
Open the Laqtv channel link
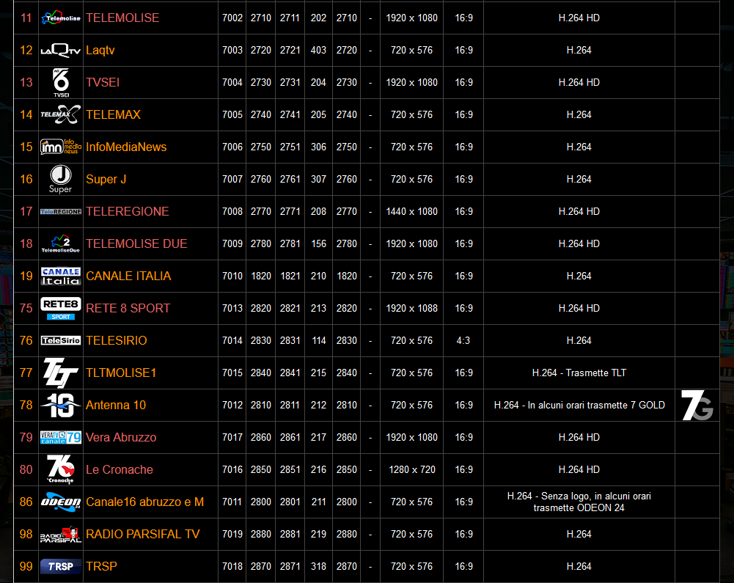100,50
